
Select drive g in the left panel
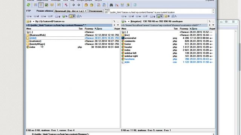click(58, 16)
